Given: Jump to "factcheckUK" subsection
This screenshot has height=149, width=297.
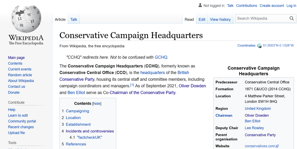Looking at the screenshot, I should pyautogui.click(x=89, y=137).
